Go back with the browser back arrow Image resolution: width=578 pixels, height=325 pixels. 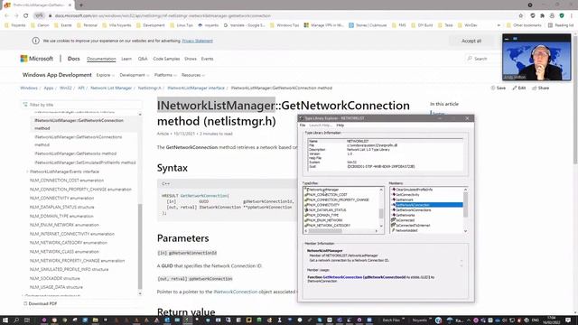click(6, 15)
